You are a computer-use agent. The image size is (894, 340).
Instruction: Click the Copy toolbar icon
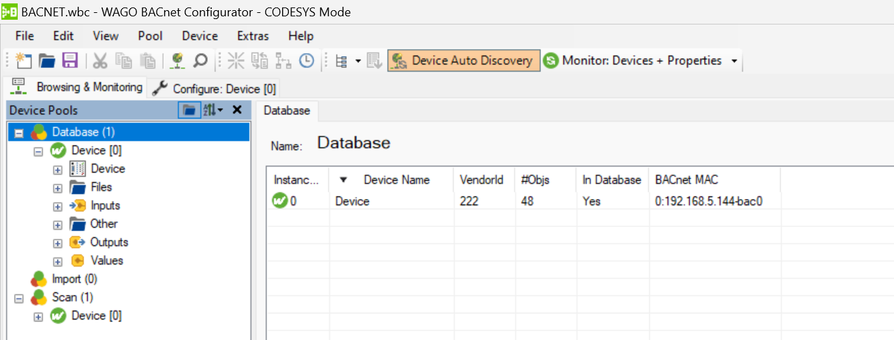[x=124, y=61]
